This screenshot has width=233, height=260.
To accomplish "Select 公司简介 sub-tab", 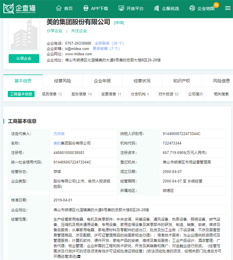I will point(196,94).
